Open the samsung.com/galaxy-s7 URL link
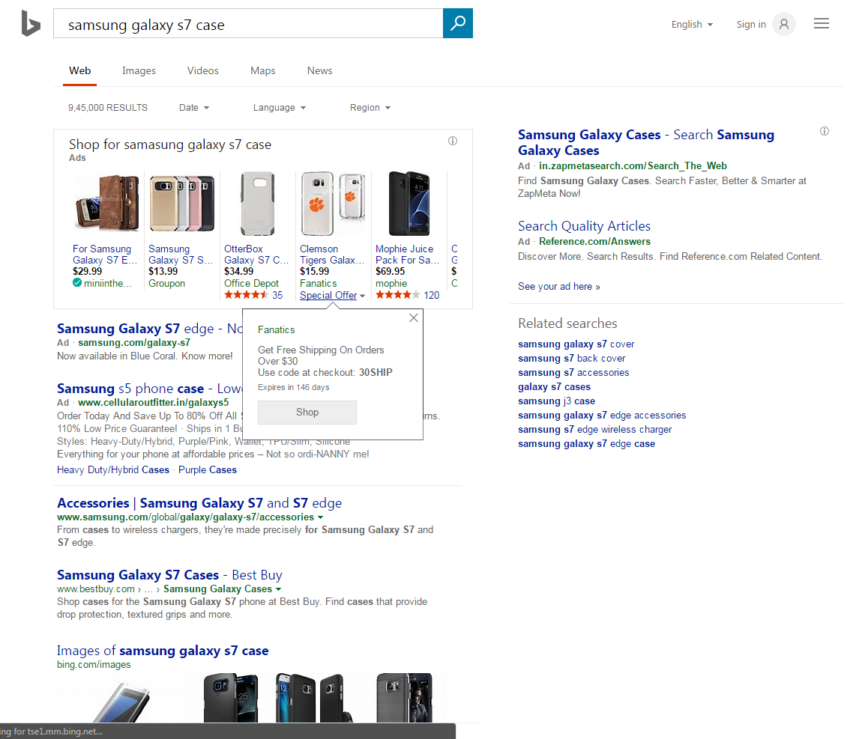Image resolution: width=850 pixels, height=739 pixels. 134,343
